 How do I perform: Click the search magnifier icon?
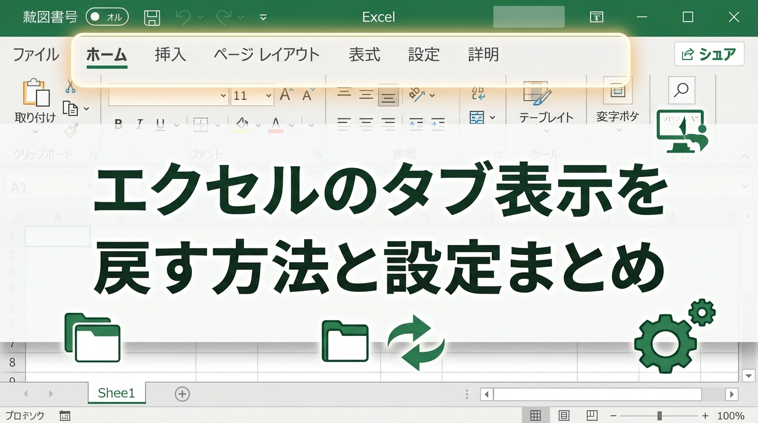coord(681,90)
